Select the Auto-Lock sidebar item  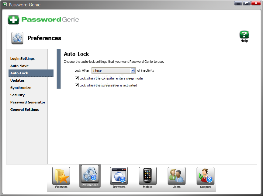coord(31,73)
